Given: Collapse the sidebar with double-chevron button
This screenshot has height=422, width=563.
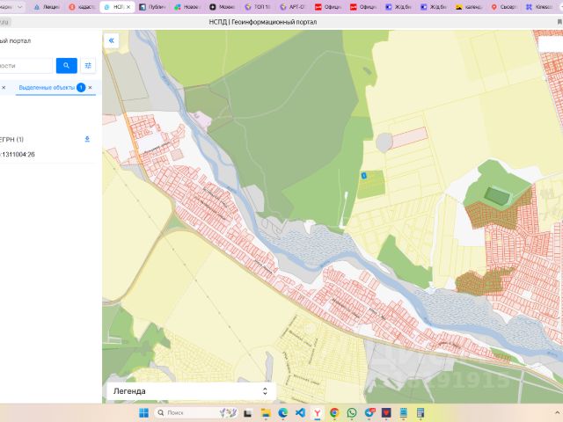Looking at the screenshot, I should click(x=112, y=40).
